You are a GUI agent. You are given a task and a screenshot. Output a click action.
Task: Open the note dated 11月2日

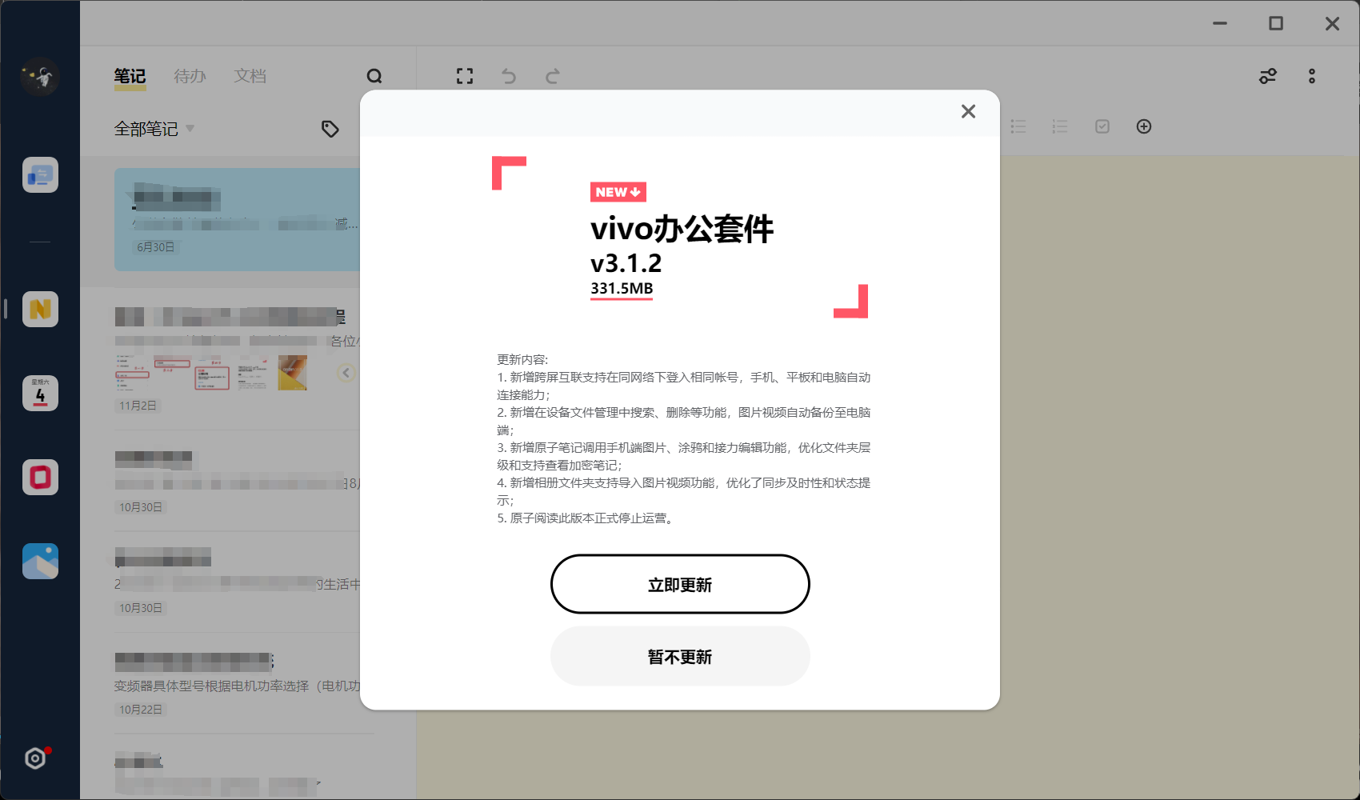pyautogui.click(x=237, y=359)
